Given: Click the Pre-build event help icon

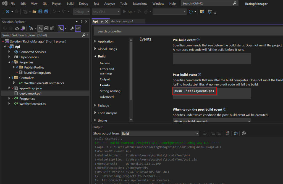Looking at the screenshot, I should coord(198,40).
